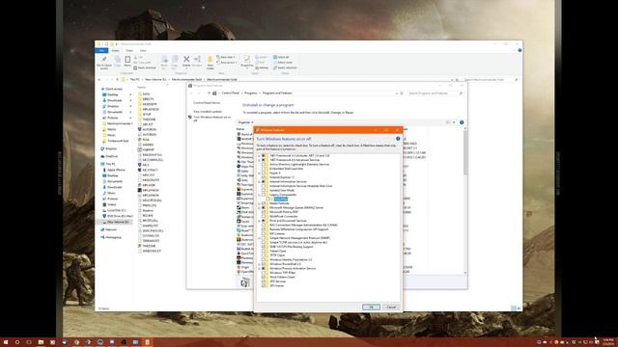Click the Task View icon on the taskbar
This screenshot has width=618, height=347.
(x=29, y=342)
